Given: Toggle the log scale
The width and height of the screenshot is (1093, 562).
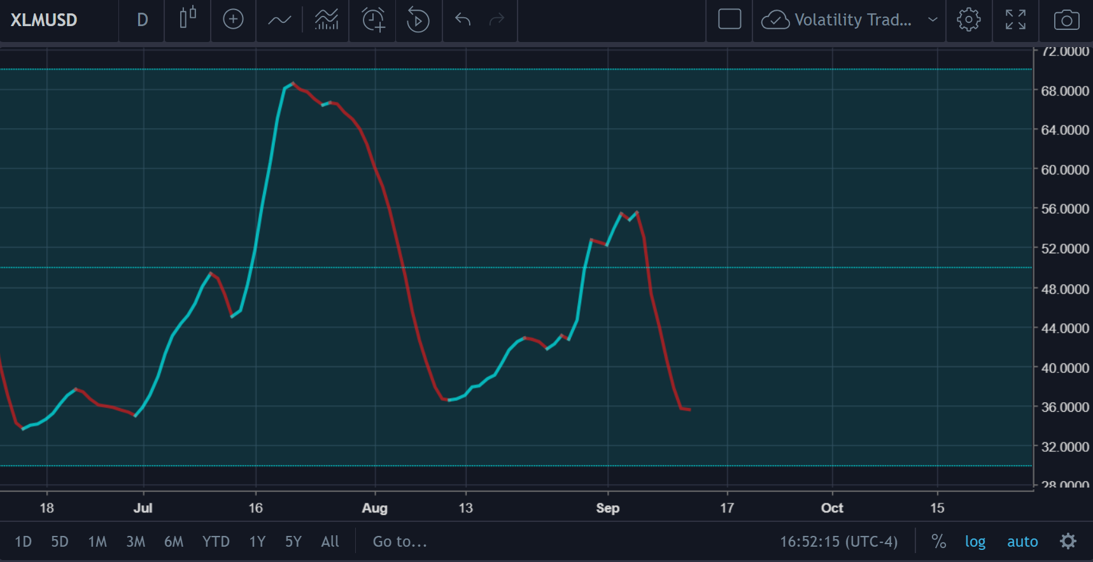Looking at the screenshot, I should (x=975, y=542).
